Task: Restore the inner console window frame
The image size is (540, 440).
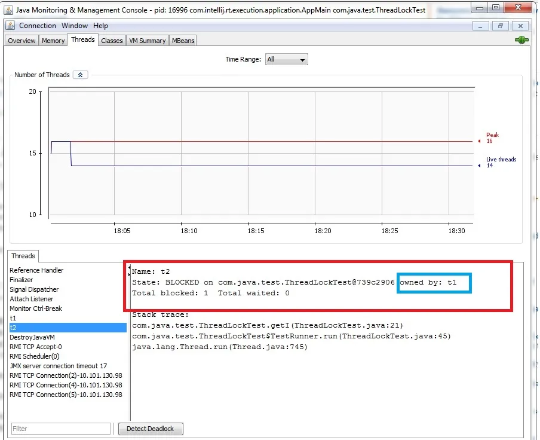Action: point(501,26)
